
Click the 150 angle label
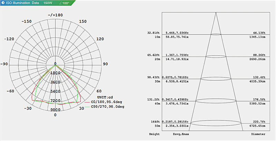pos(83,21)
